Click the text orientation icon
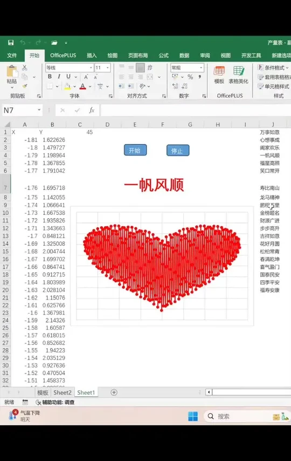The image size is (291, 461). coord(142,86)
